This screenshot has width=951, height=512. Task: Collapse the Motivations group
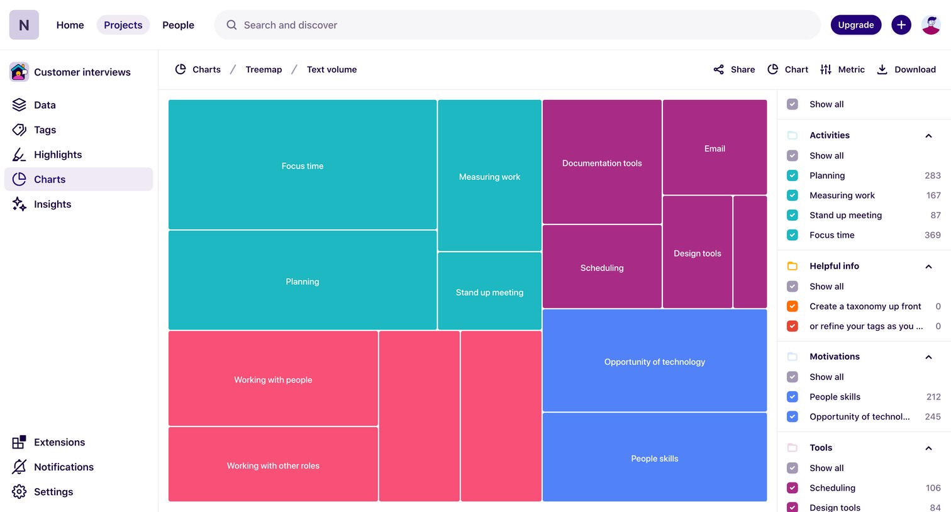coord(928,357)
